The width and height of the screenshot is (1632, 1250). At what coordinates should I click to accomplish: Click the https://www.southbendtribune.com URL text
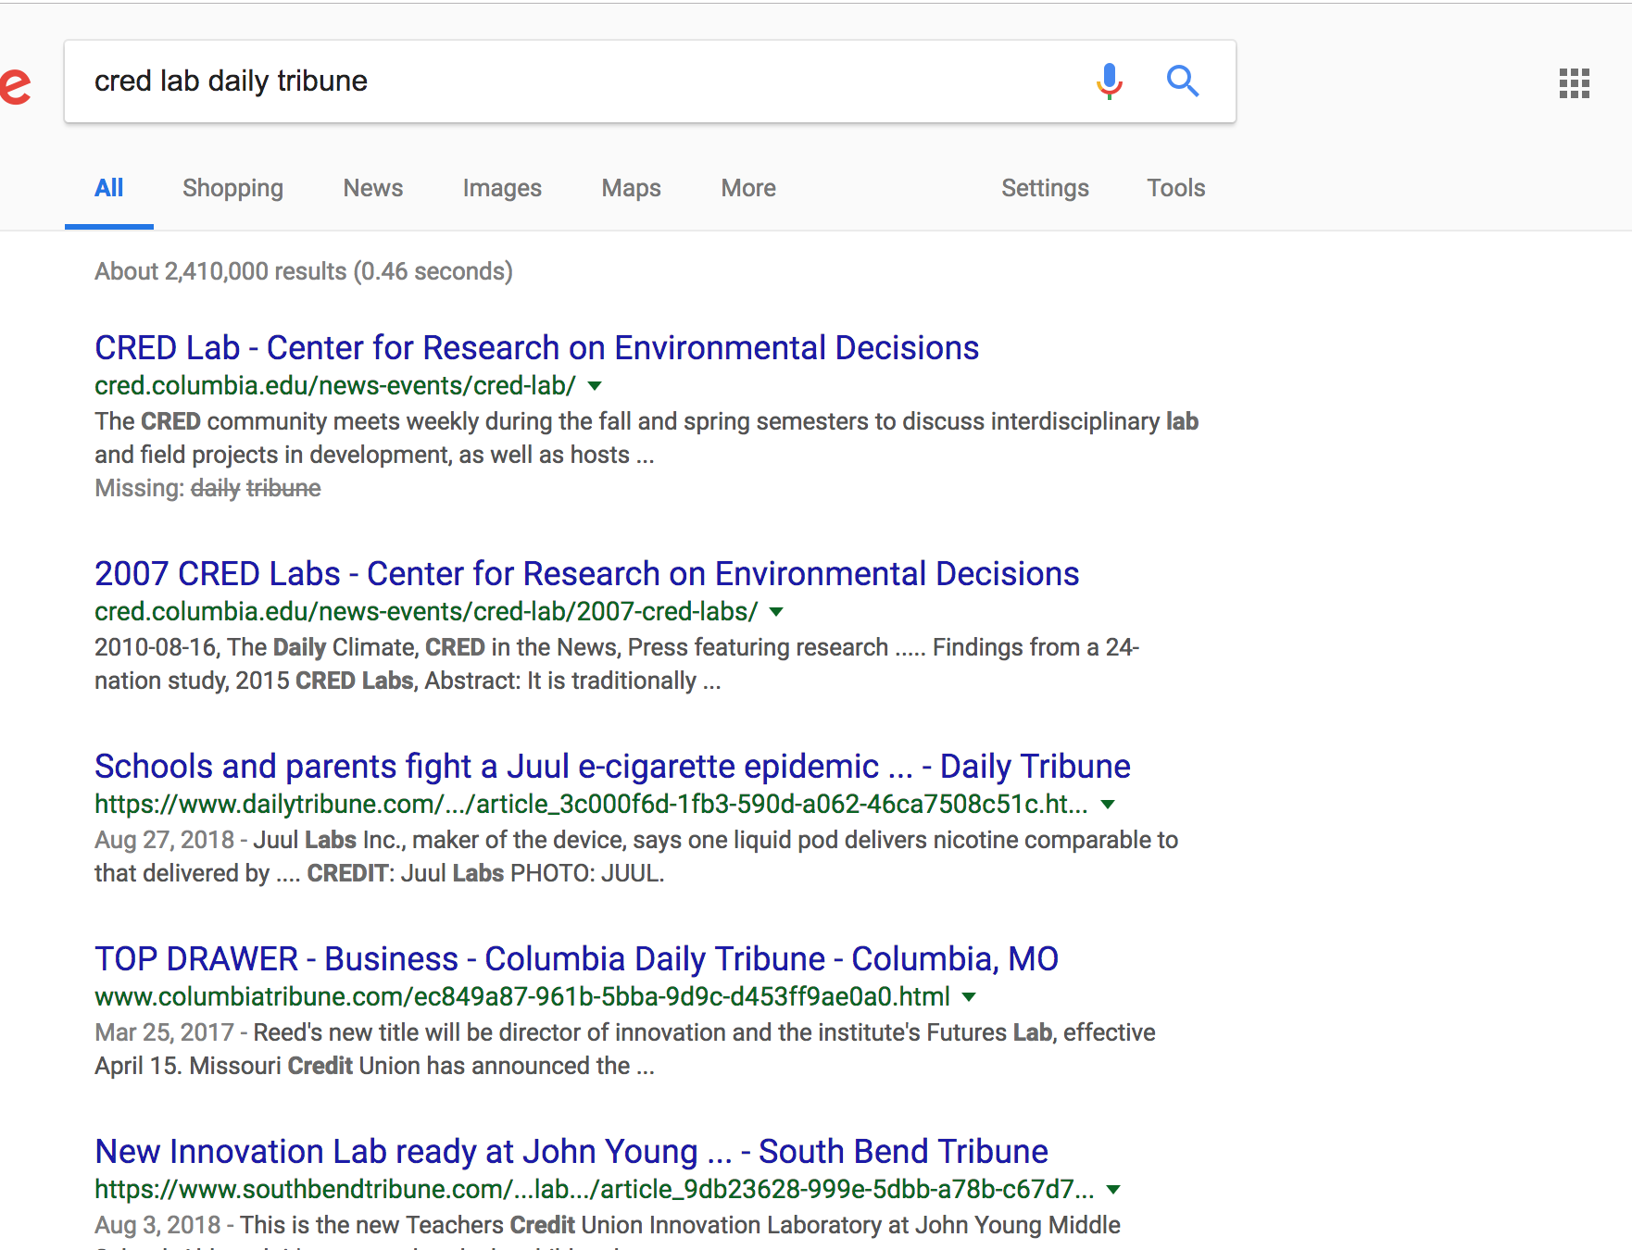point(595,1189)
